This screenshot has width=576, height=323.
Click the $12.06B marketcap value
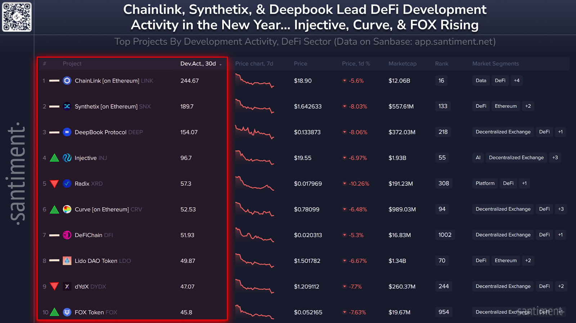point(399,81)
